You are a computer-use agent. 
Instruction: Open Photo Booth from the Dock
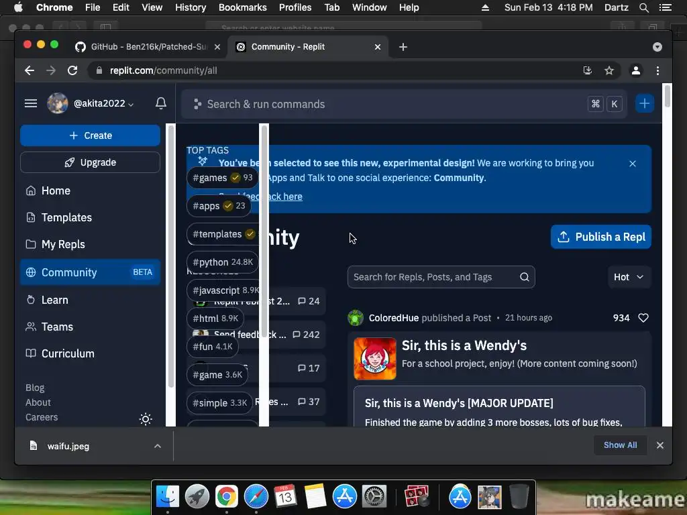coord(416,496)
